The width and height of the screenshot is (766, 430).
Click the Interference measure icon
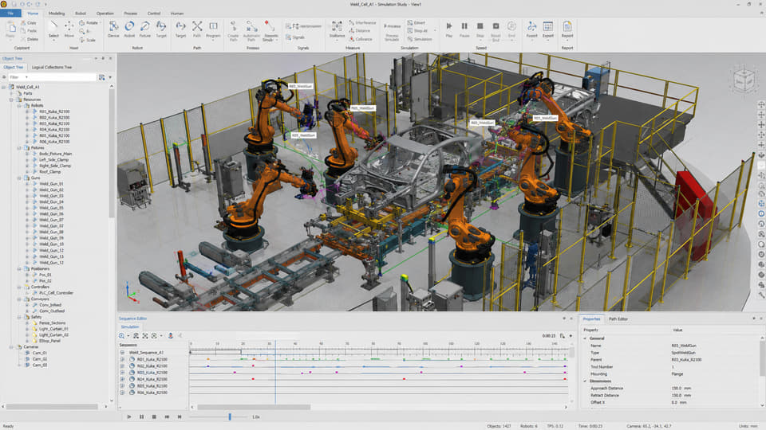point(351,23)
